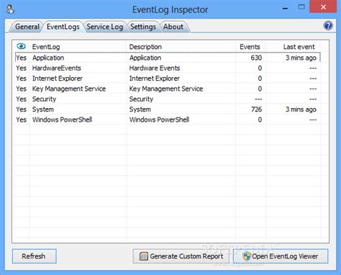Sort by the Description column header
341x275 pixels.
click(x=145, y=47)
